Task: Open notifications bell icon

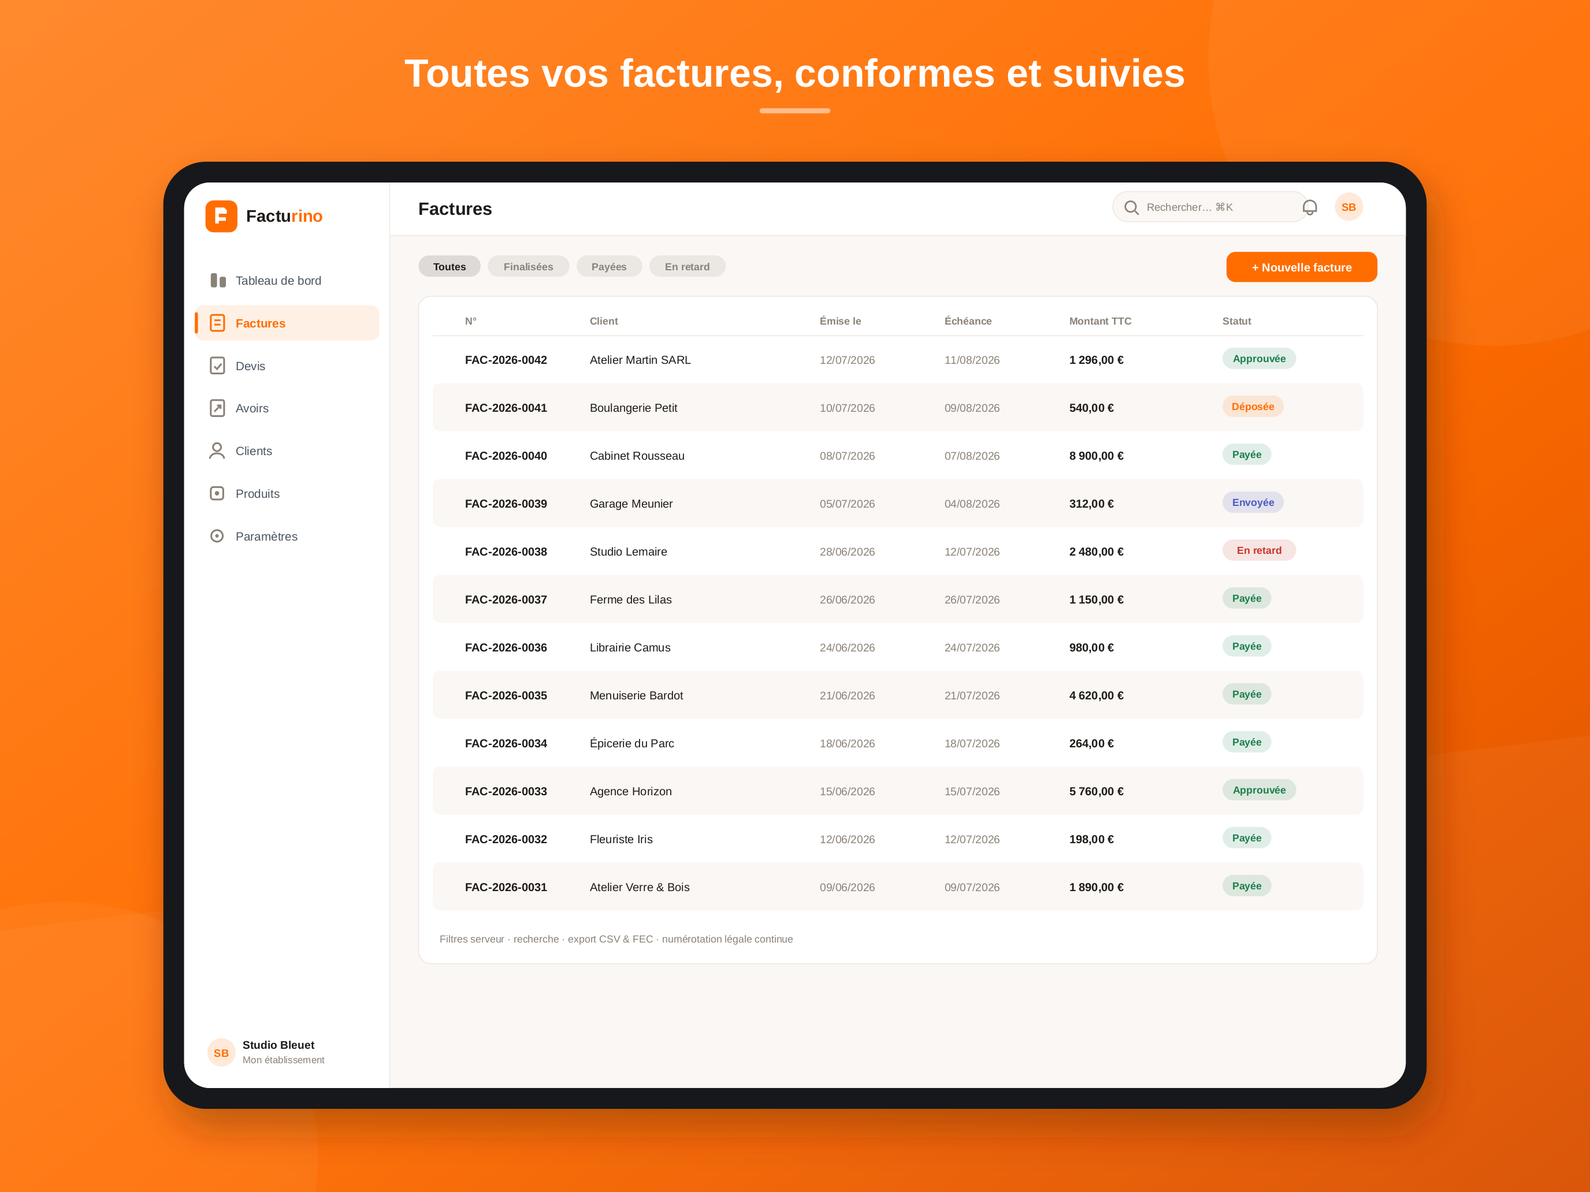Action: [1310, 208]
